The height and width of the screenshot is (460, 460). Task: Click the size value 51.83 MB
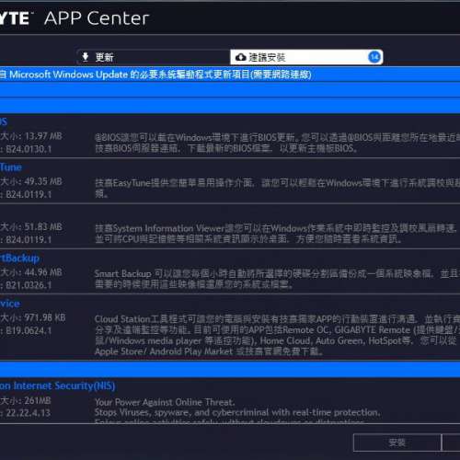click(x=43, y=227)
